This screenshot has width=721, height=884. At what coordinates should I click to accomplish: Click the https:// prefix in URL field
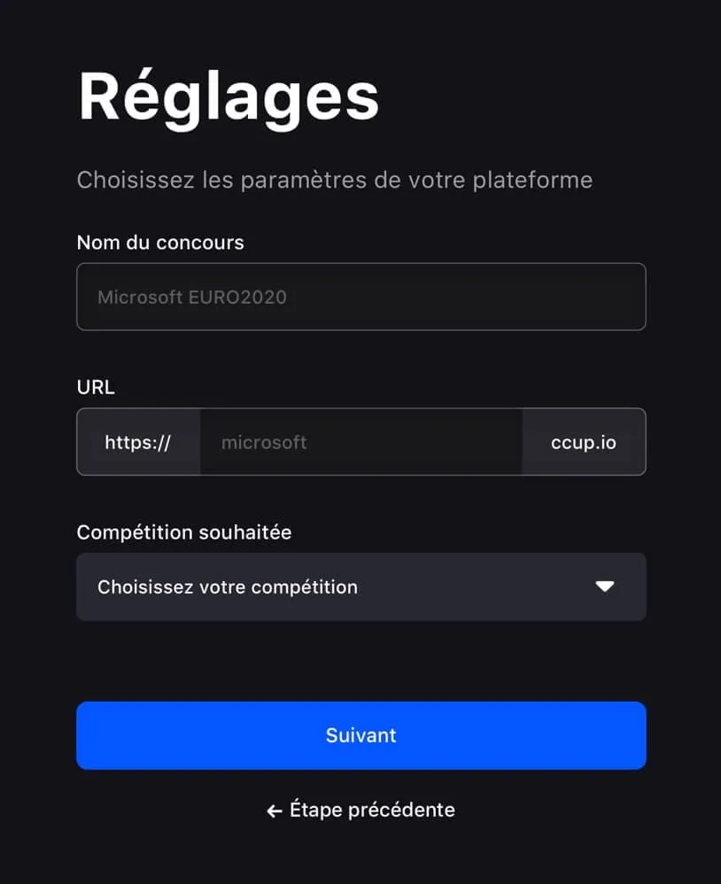click(x=138, y=442)
